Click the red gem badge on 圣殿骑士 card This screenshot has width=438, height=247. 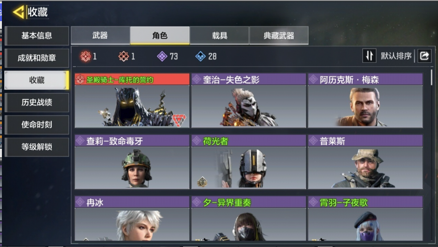(x=179, y=120)
